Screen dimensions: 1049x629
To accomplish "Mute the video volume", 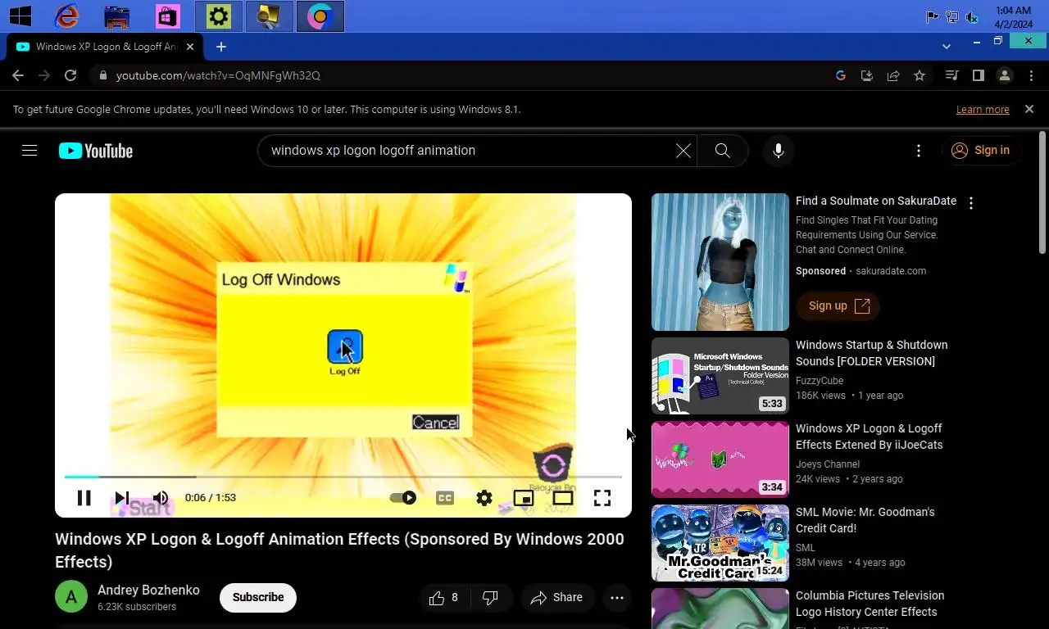I will point(161,498).
